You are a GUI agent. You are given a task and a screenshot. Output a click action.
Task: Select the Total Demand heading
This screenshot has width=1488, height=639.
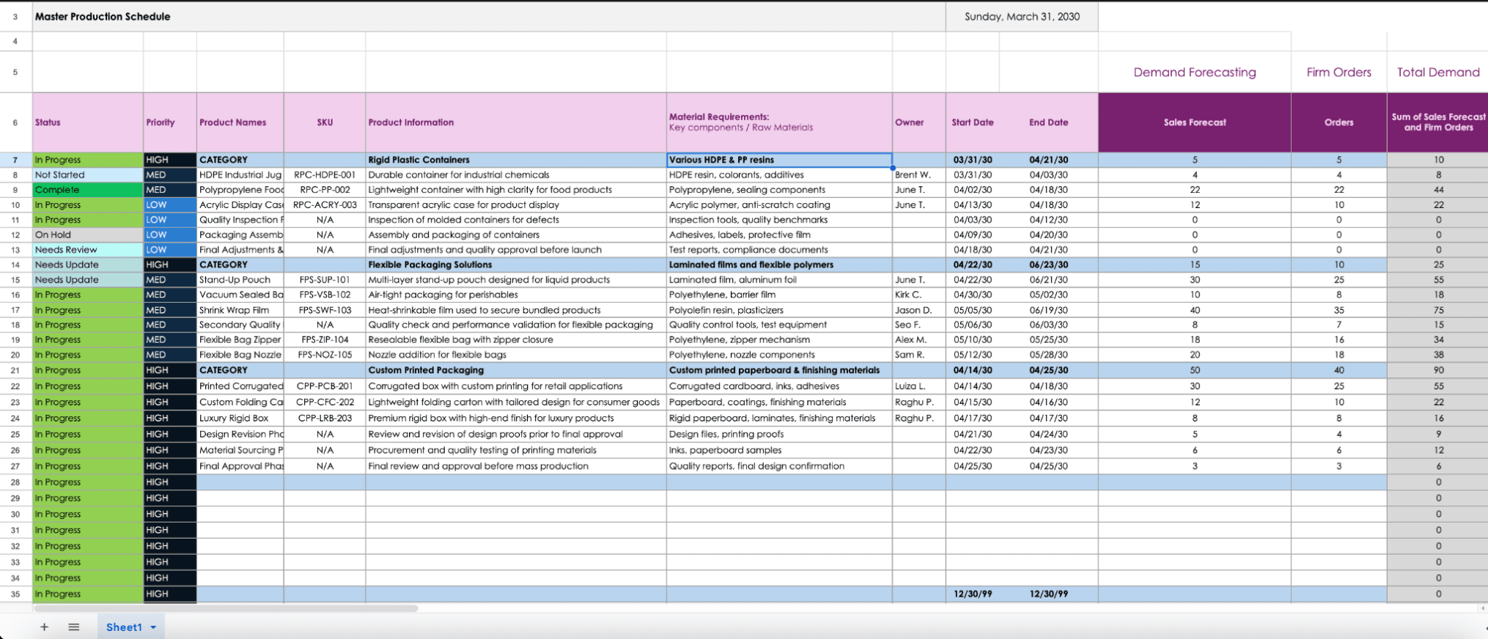(x=1437, y=72)
